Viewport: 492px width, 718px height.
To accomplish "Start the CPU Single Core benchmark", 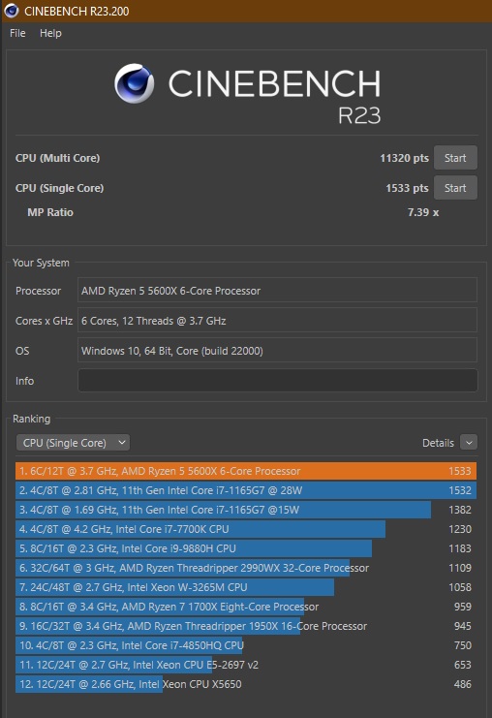I will click(x=455, y=188).
